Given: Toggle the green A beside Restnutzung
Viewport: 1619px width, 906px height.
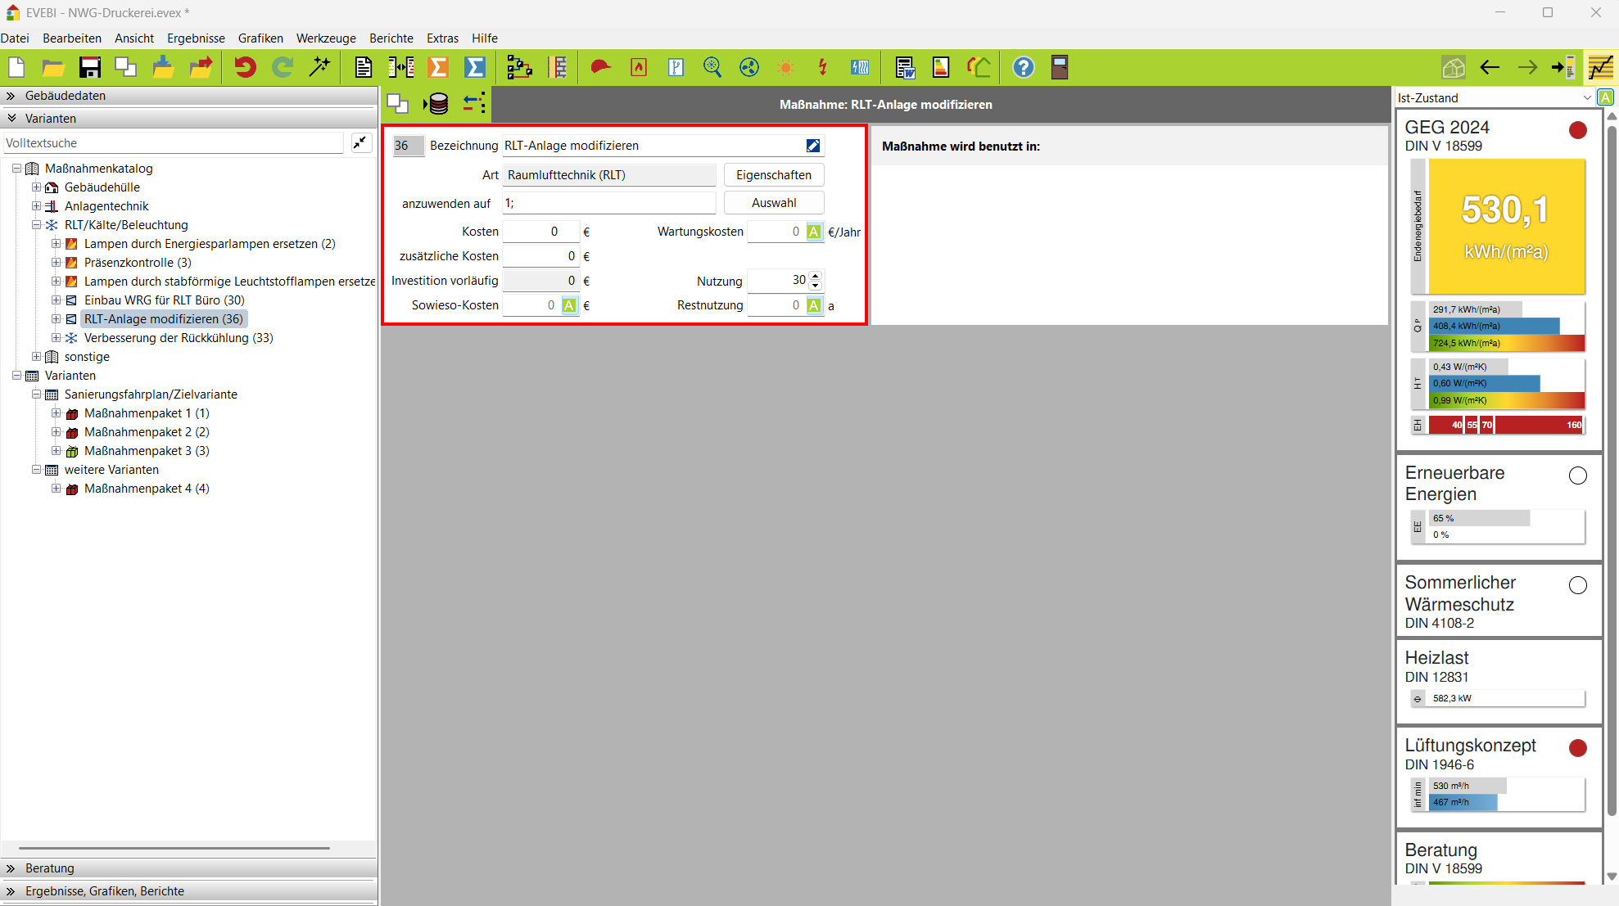Looking at the screenshot, I should click(813, 305).
